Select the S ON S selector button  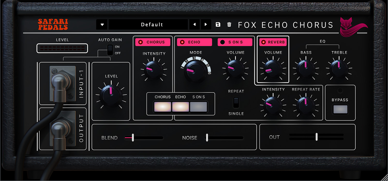point(199,107)
